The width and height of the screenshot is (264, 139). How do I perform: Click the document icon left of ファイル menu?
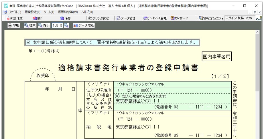5,12
